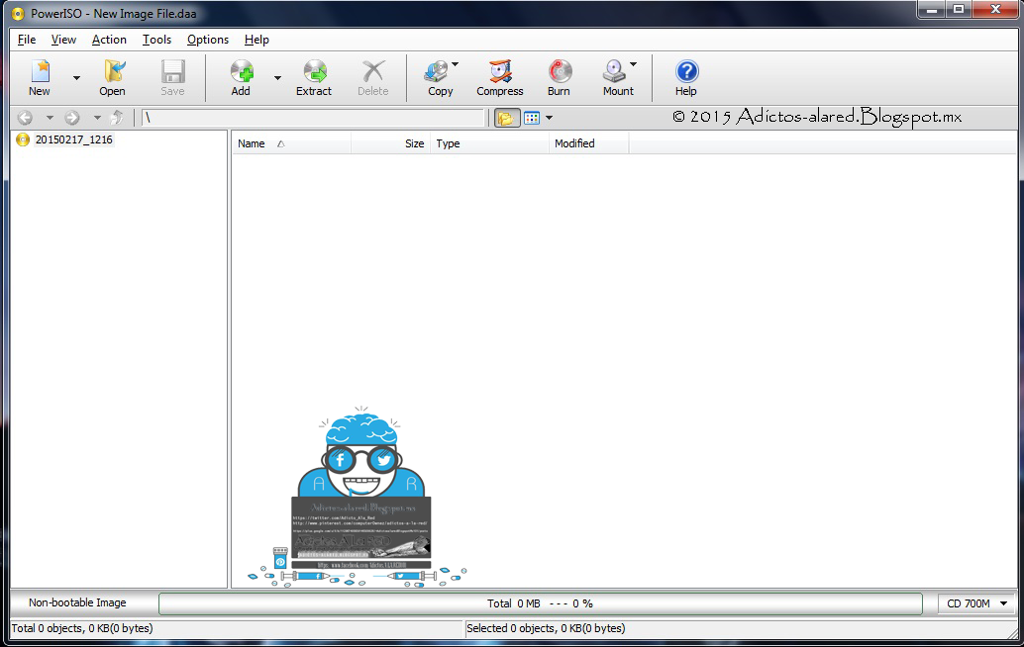Click the Non-bootable Image status button
1024x647 pixels.
click(77, 603)
